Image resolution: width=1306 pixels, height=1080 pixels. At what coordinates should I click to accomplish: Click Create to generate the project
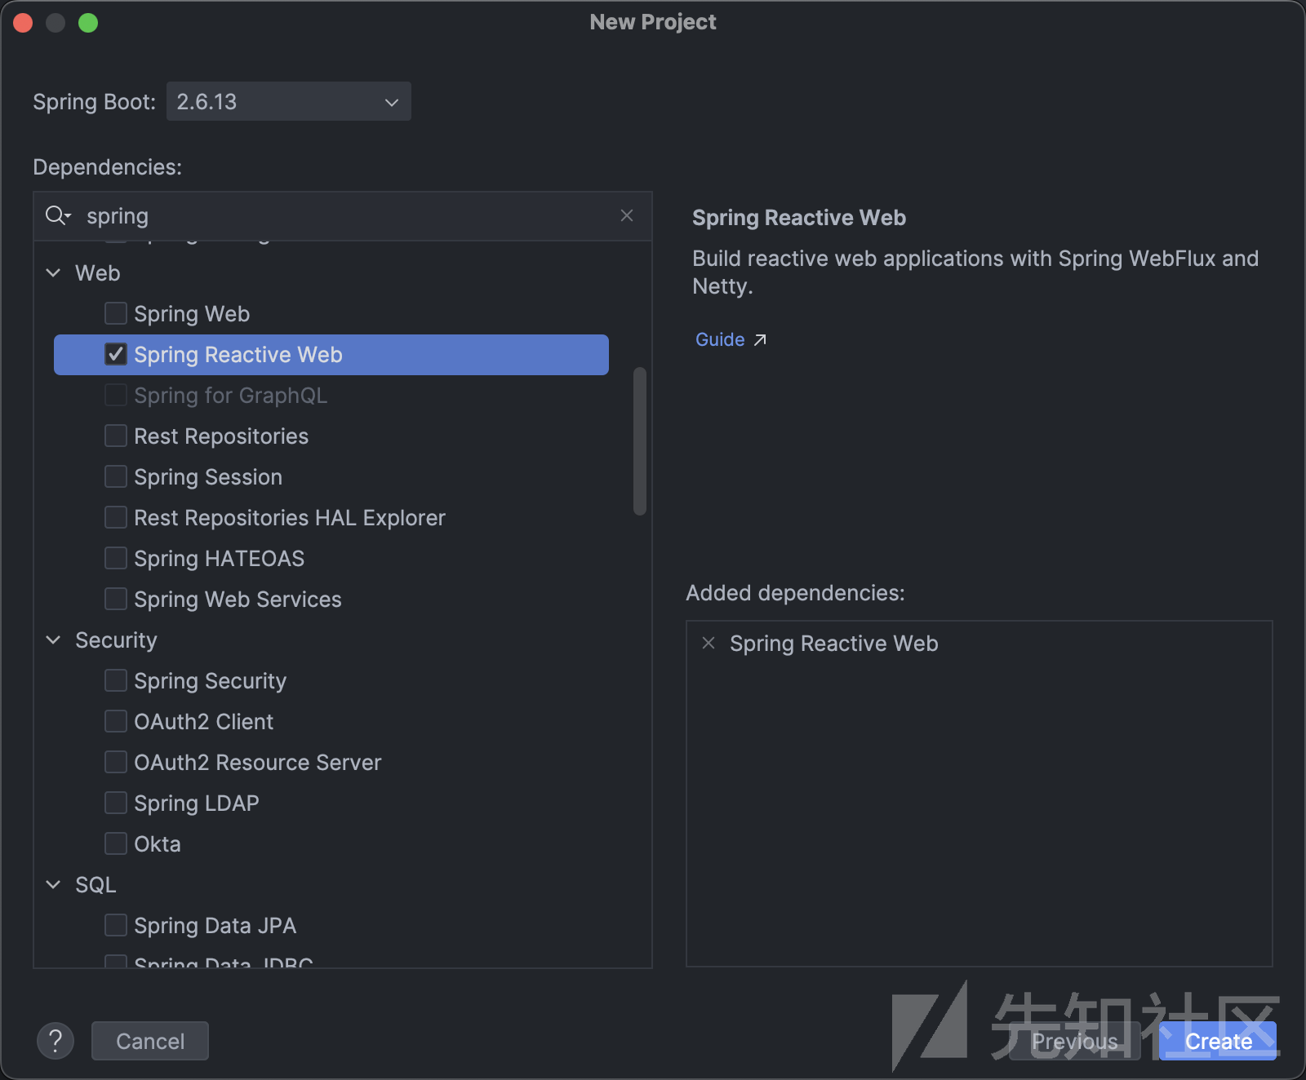(x=1218, y=1041)
